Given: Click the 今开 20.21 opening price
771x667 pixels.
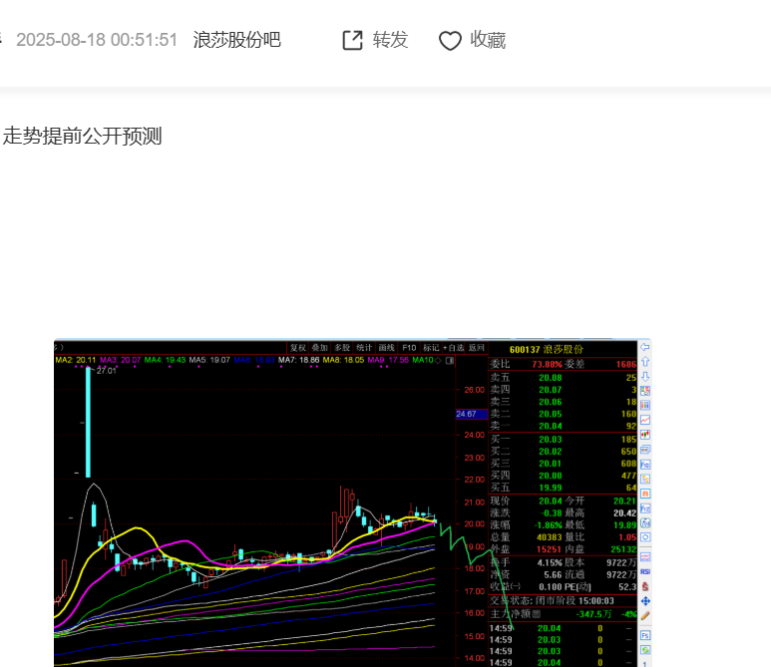Looking at the screenshot, I should pyautogui.click(x=624, y=500).
